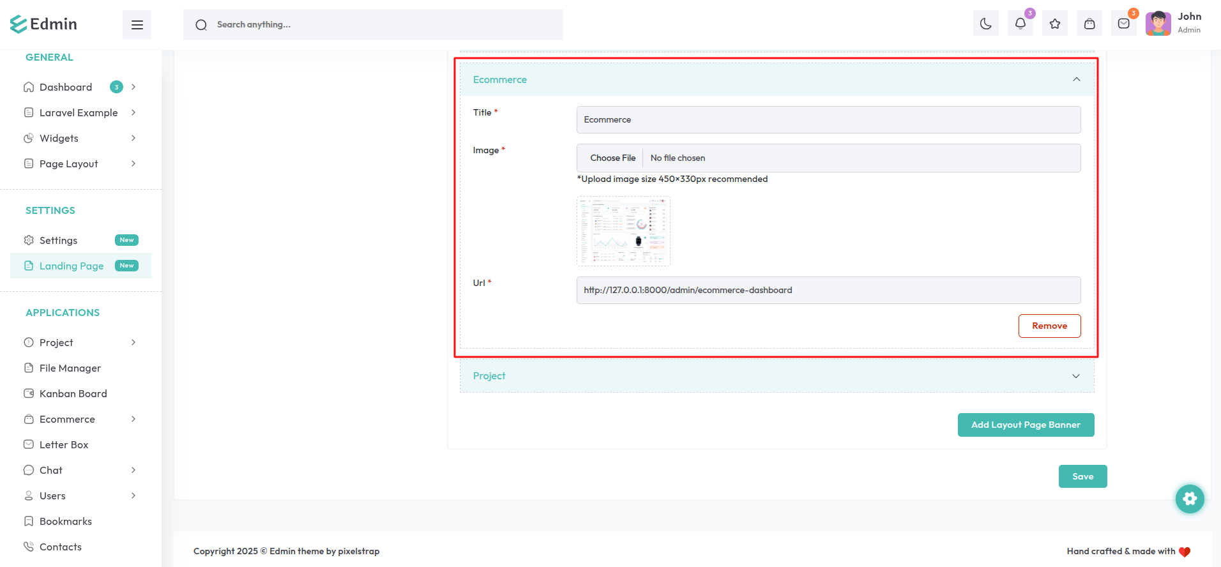Expand the Project accordion section
The height and width of the screenshot is (567, 1221).
[1076, 376]
